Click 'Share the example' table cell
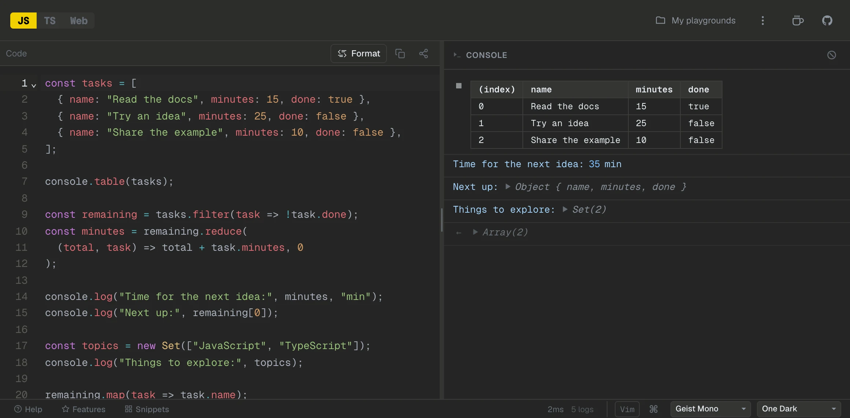 coord(575,140)
